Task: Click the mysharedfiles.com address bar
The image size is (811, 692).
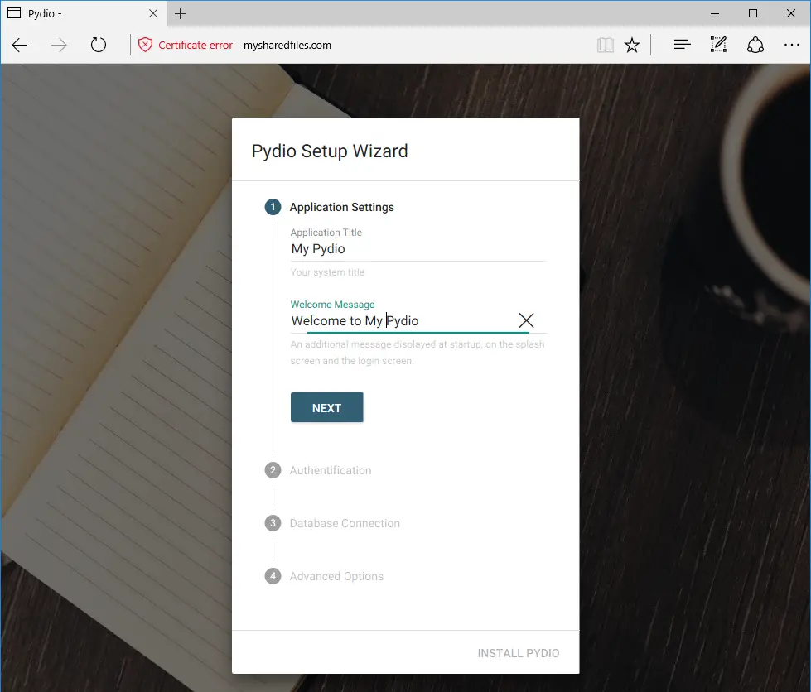Action: click(287, 45)
